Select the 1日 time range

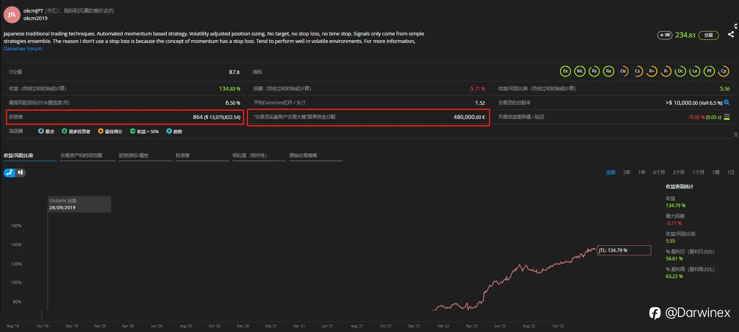coord(731,172)
